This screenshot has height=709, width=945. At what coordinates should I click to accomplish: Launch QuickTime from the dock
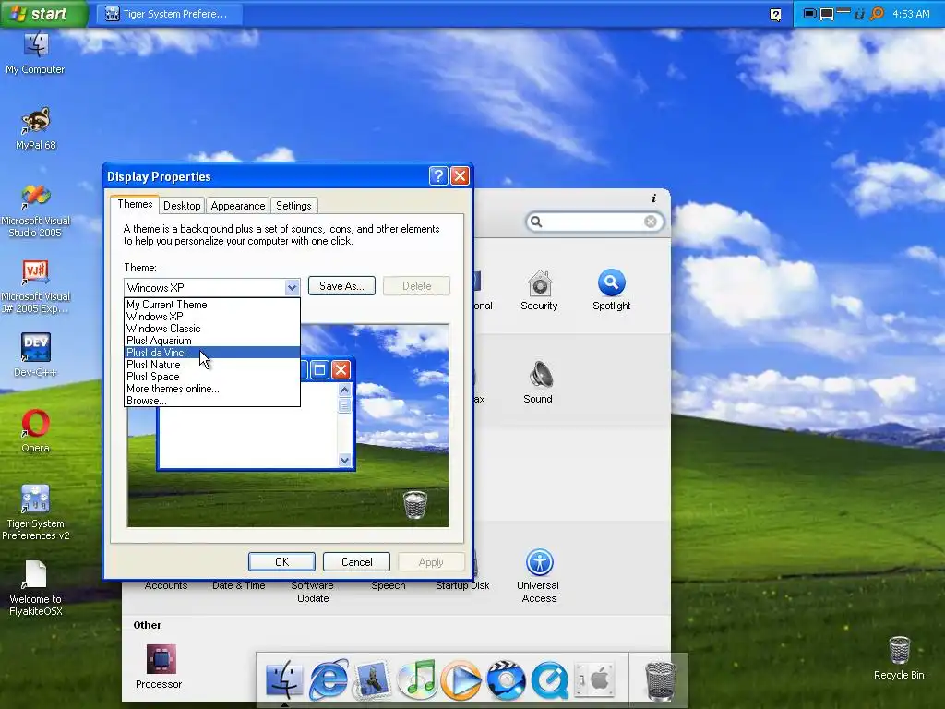coord(550,679)
